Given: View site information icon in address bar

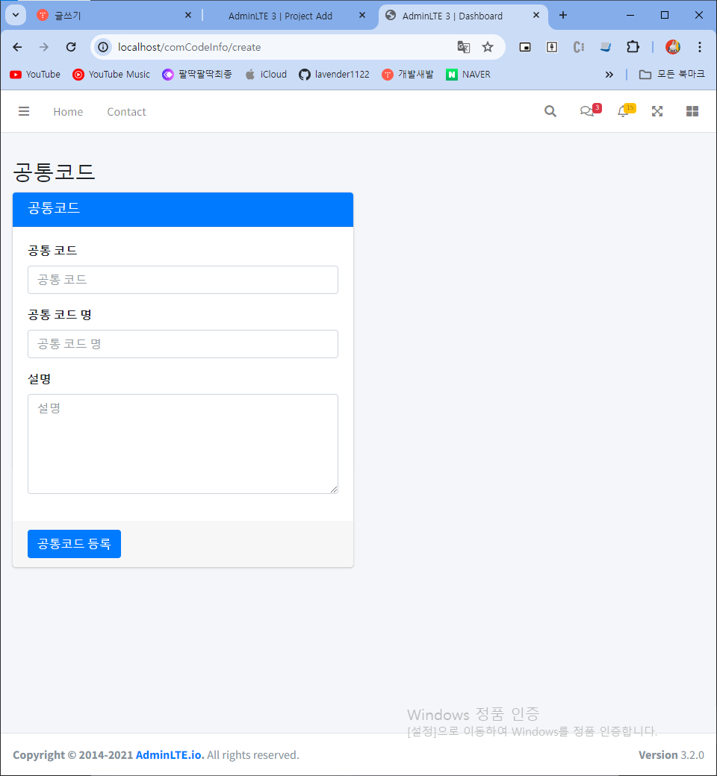Looking at the screenshot, I should coord(103,47).
